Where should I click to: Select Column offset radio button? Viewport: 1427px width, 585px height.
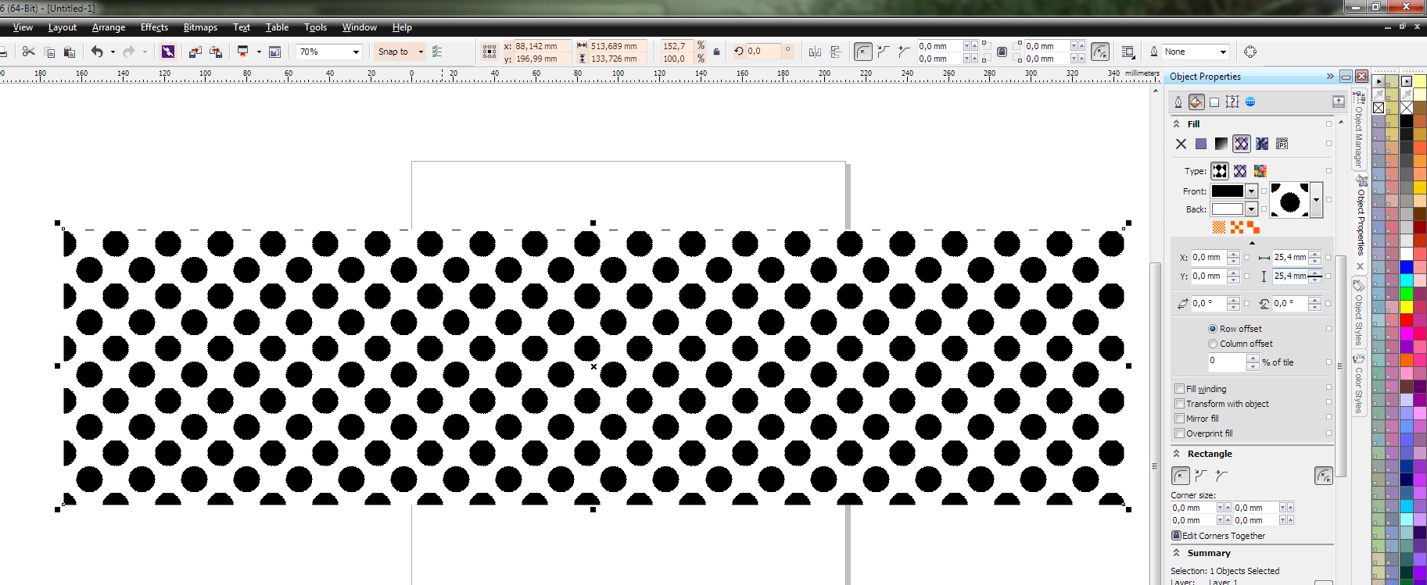click(x=1213, y=344)
